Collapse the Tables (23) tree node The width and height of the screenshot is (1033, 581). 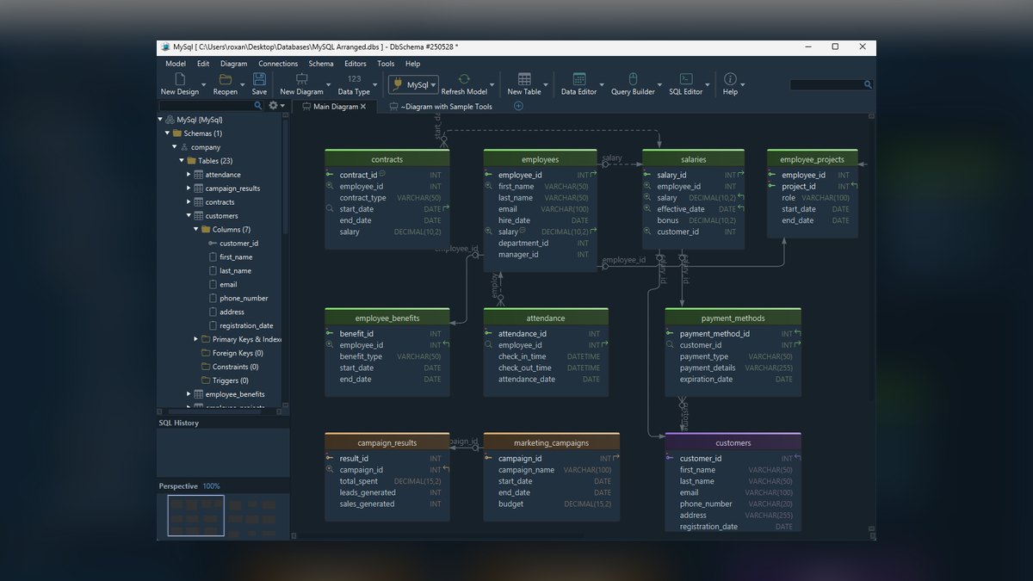click(182, 161)
